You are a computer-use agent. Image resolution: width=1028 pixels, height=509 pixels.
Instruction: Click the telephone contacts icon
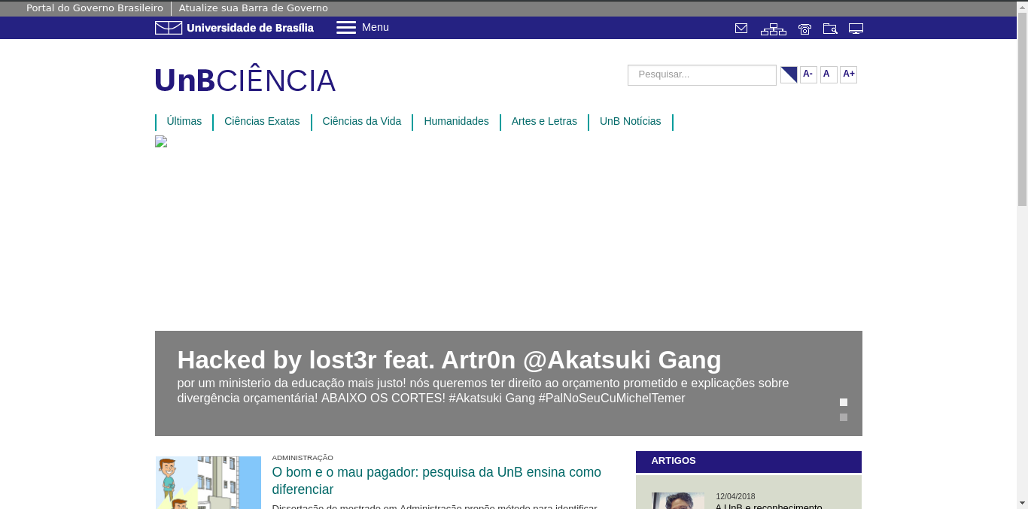point(805,29)
